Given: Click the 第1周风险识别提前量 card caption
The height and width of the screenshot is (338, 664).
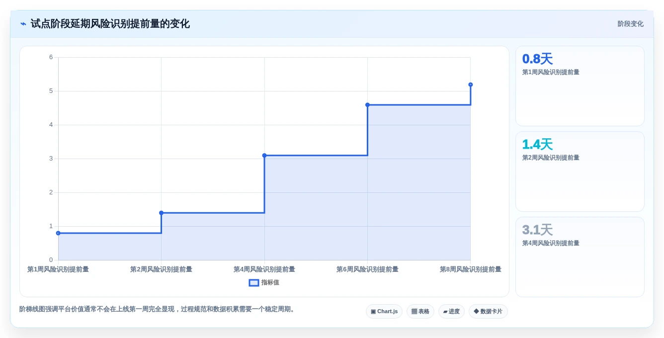Looking at the screenshot, I should (551, 72).
